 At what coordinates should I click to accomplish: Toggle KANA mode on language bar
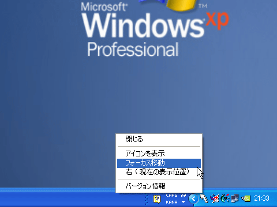(171, 202)
